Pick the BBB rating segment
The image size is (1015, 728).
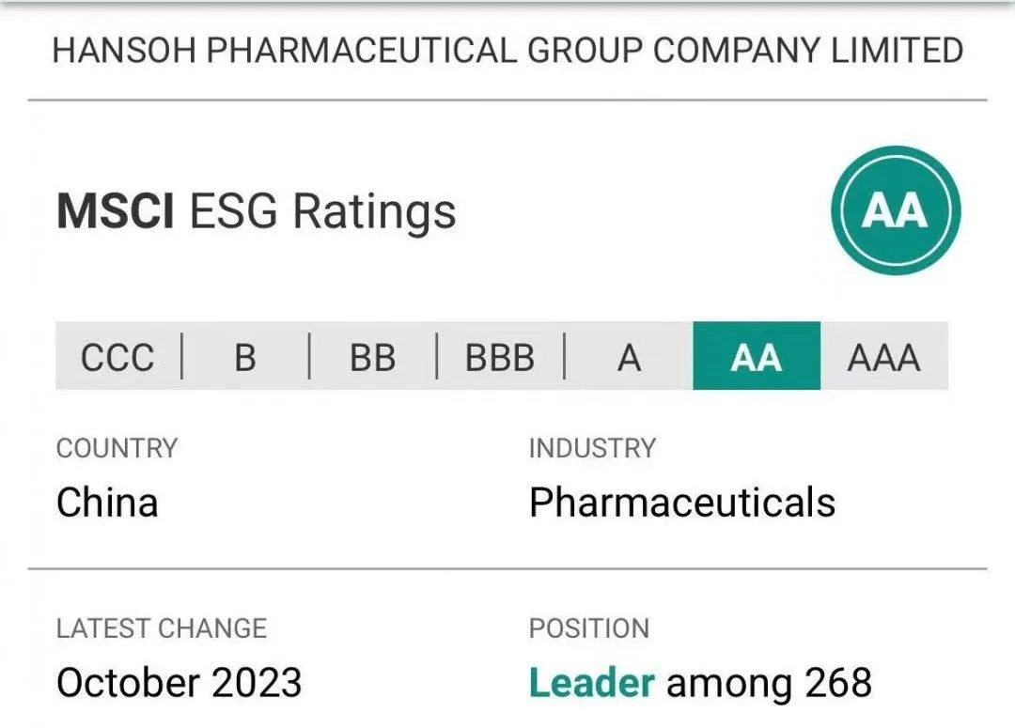[500, 357]
